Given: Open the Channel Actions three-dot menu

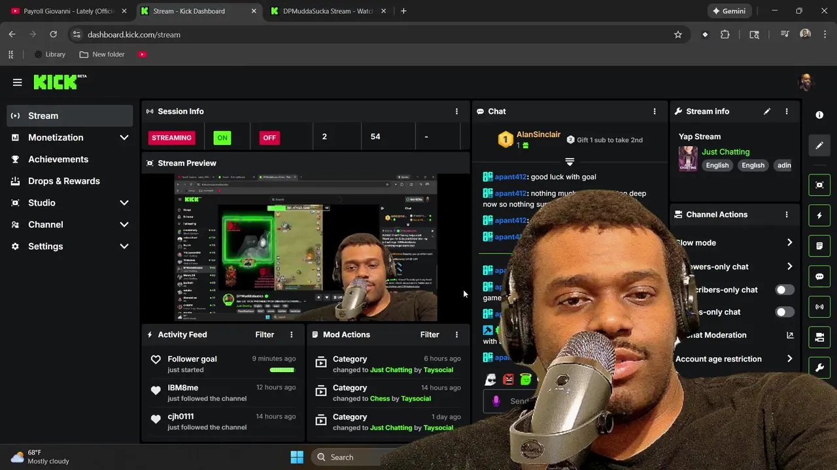Looking at the screenshot, I should (x=787, y=215).
